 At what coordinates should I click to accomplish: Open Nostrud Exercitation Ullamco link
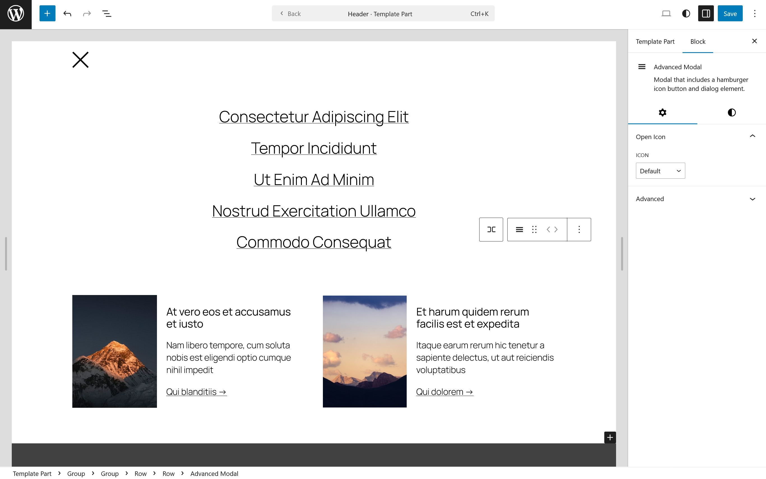click(314, 211)
